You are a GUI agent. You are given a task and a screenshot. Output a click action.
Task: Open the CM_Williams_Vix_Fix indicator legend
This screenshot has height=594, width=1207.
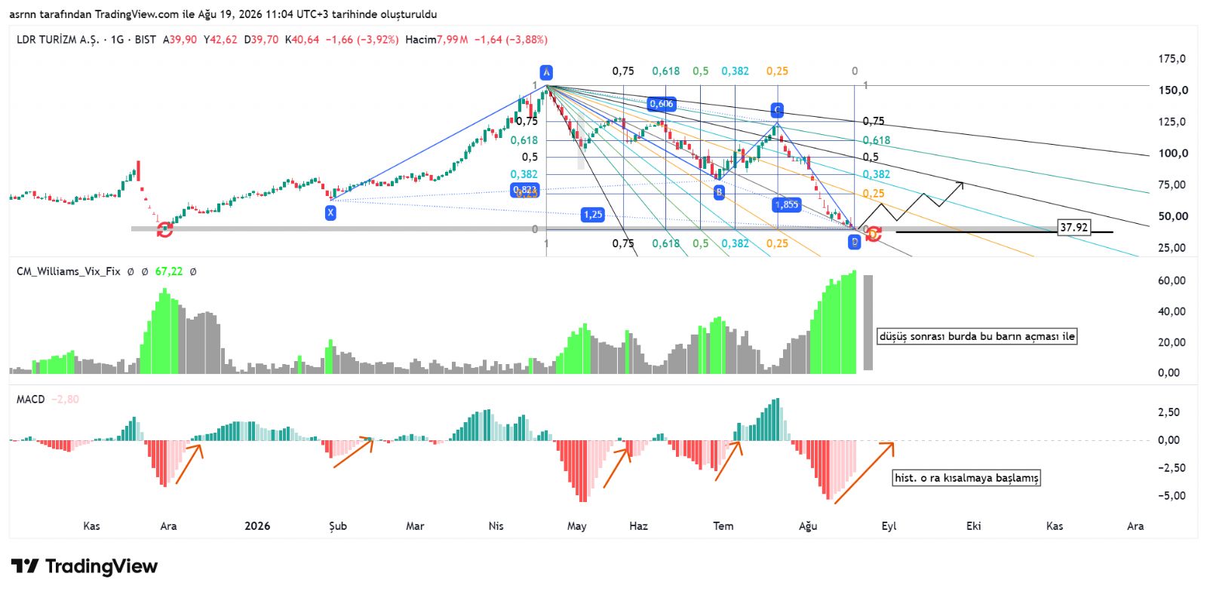pyautogui.click(x=68, y=271)
